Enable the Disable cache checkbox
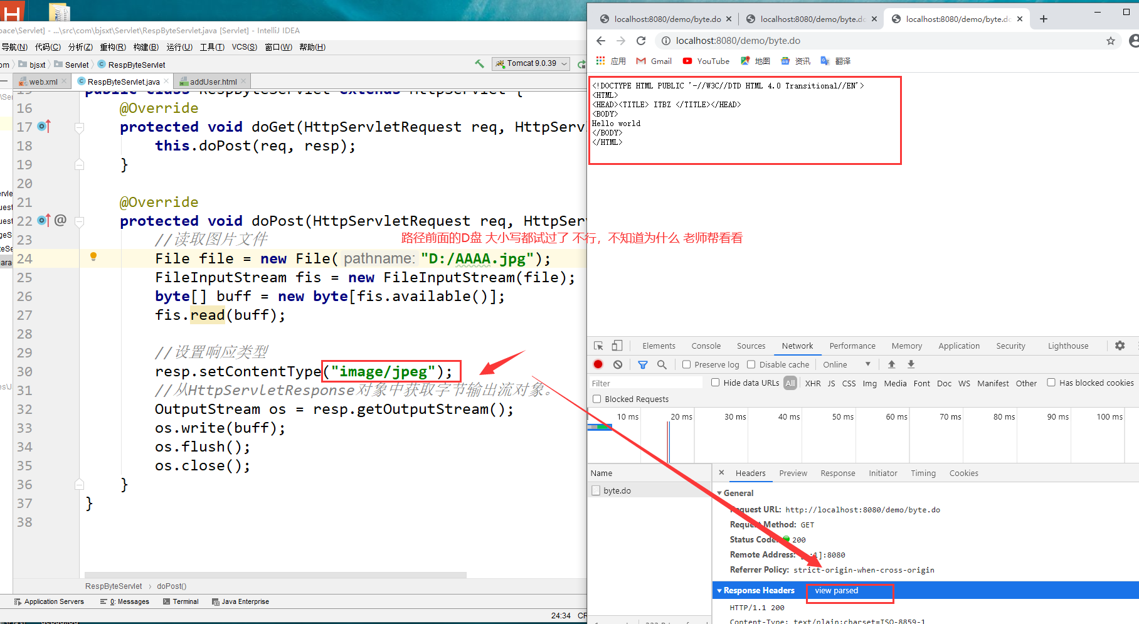This screenshot has width=1139, height=624. point(751,364)
